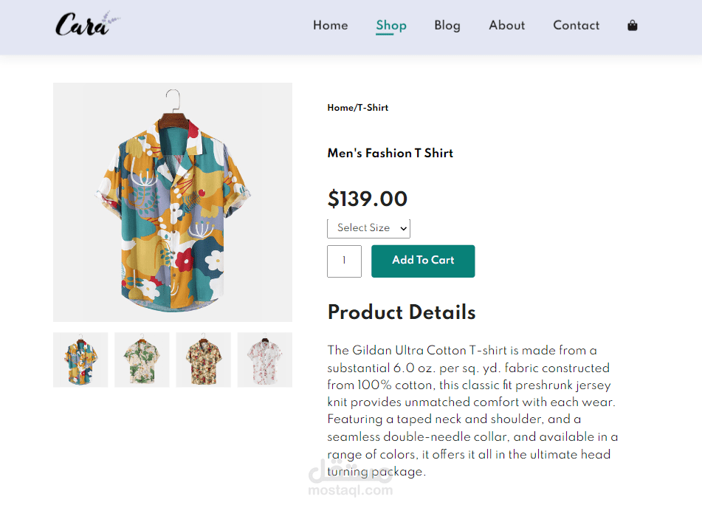The width and height of the screenshot is (702, 508).
Task: Go to the Contact page
Action: (576, 25)
